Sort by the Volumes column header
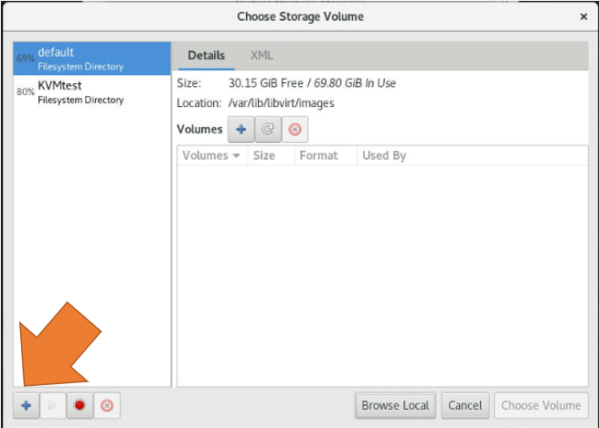 [x=210, y=155]
